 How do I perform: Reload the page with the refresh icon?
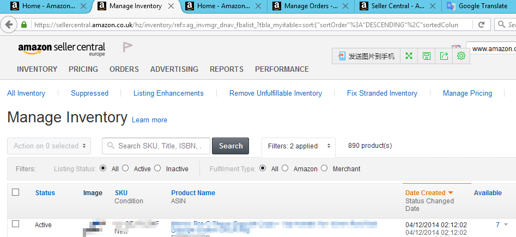pyautogui.click(x=482, y=24)
